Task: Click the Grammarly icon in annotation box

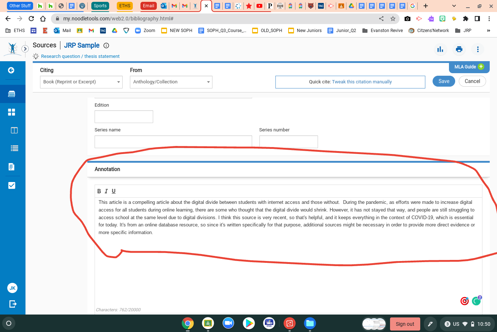Action: (476, 301)
